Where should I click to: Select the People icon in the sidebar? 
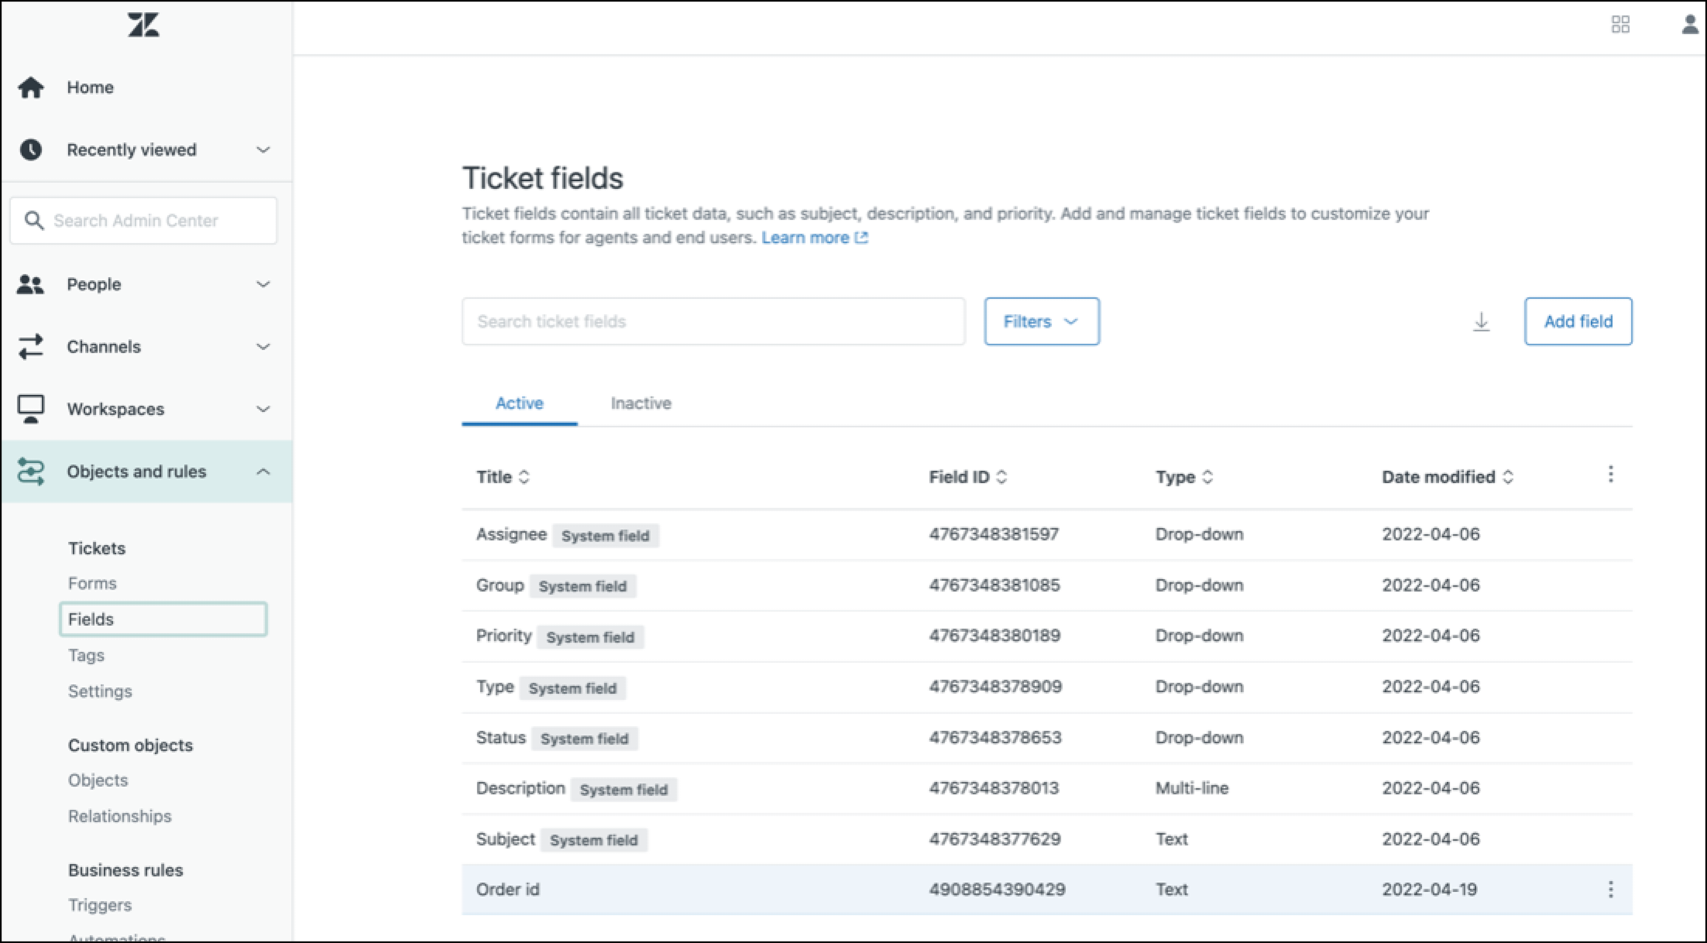tap(30, 283)
